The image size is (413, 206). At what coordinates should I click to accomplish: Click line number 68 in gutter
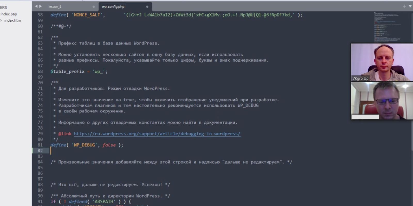(40, 71)
